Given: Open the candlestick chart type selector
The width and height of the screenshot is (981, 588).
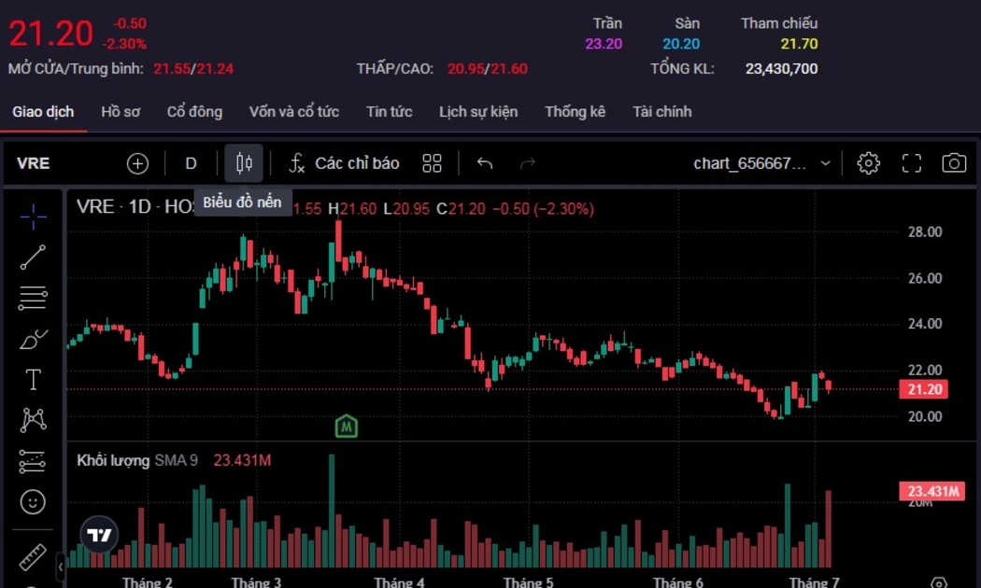Looking at the screenshot, I should [244, 163].
